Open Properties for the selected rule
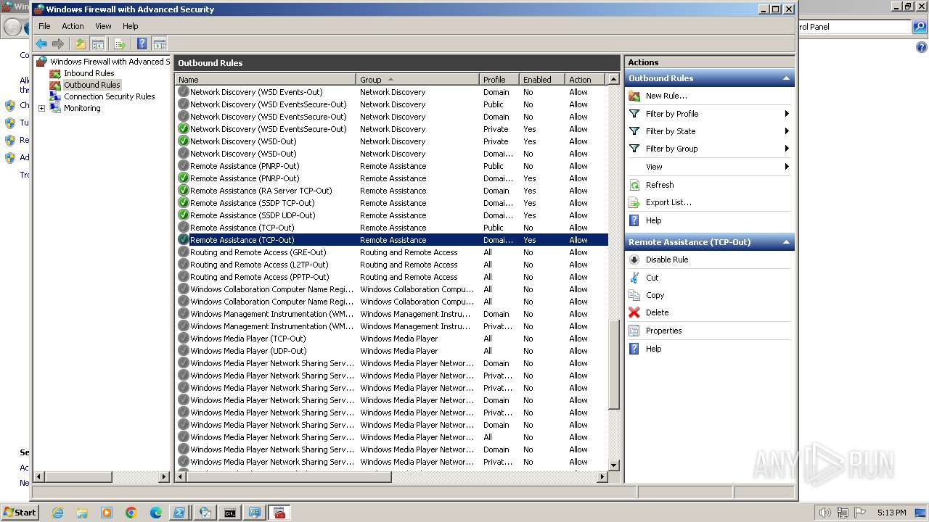The width and height of the screenshot is (929, 522). 663,331
